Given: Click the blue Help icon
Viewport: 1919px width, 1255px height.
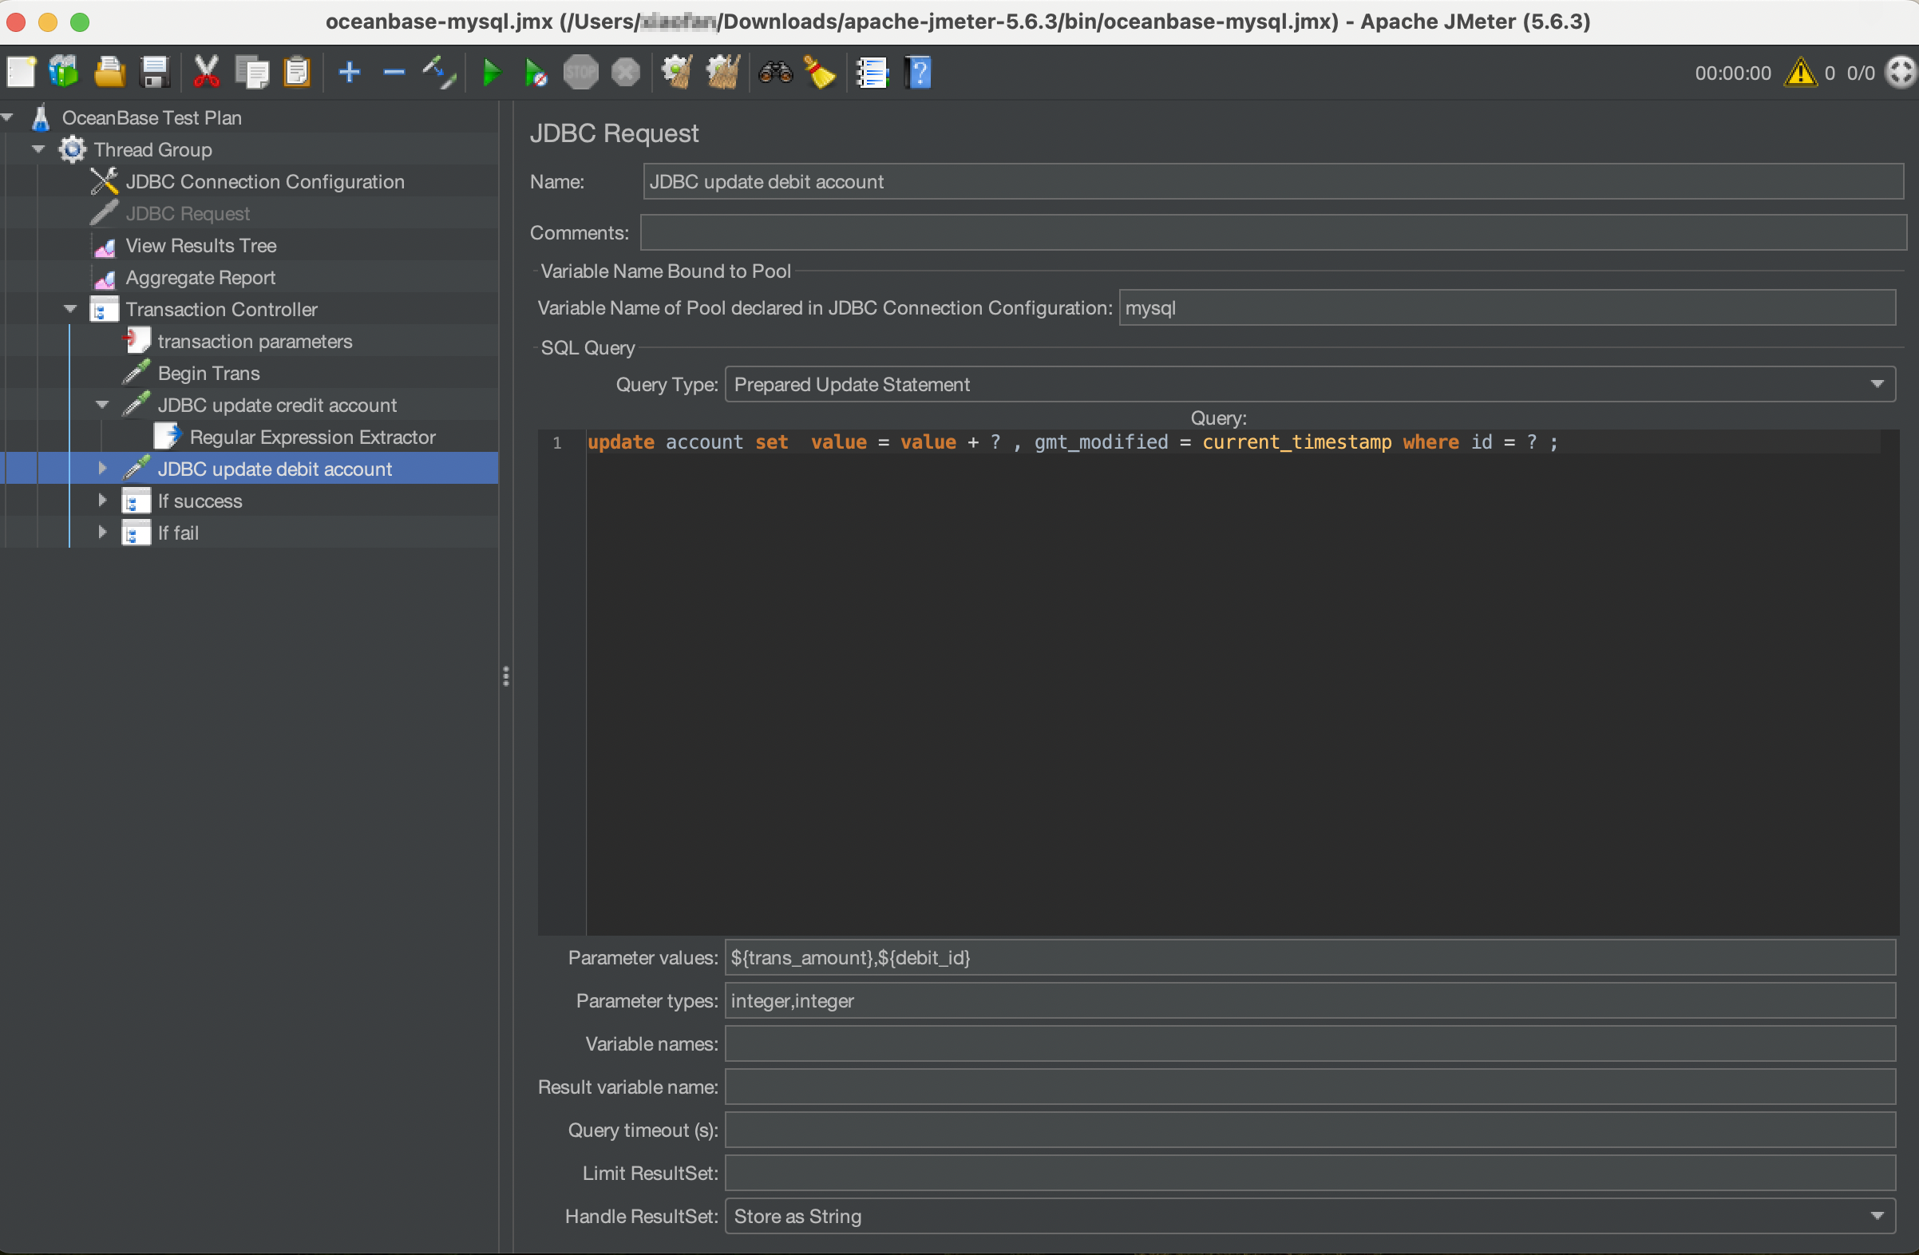Looking at the screenshot, I should coord(918,73).
